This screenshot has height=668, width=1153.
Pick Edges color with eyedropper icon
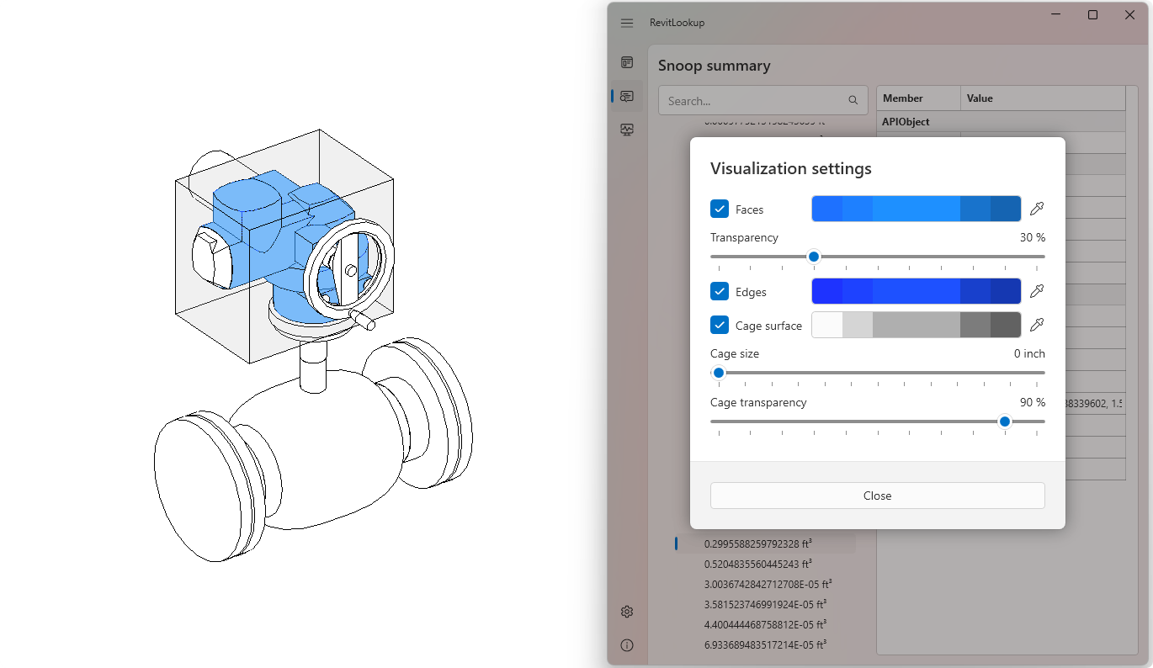[1037, 291]
